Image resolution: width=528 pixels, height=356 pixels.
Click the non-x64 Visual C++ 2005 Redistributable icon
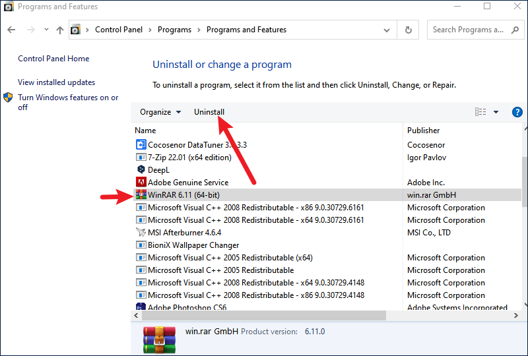coord(141,270)
